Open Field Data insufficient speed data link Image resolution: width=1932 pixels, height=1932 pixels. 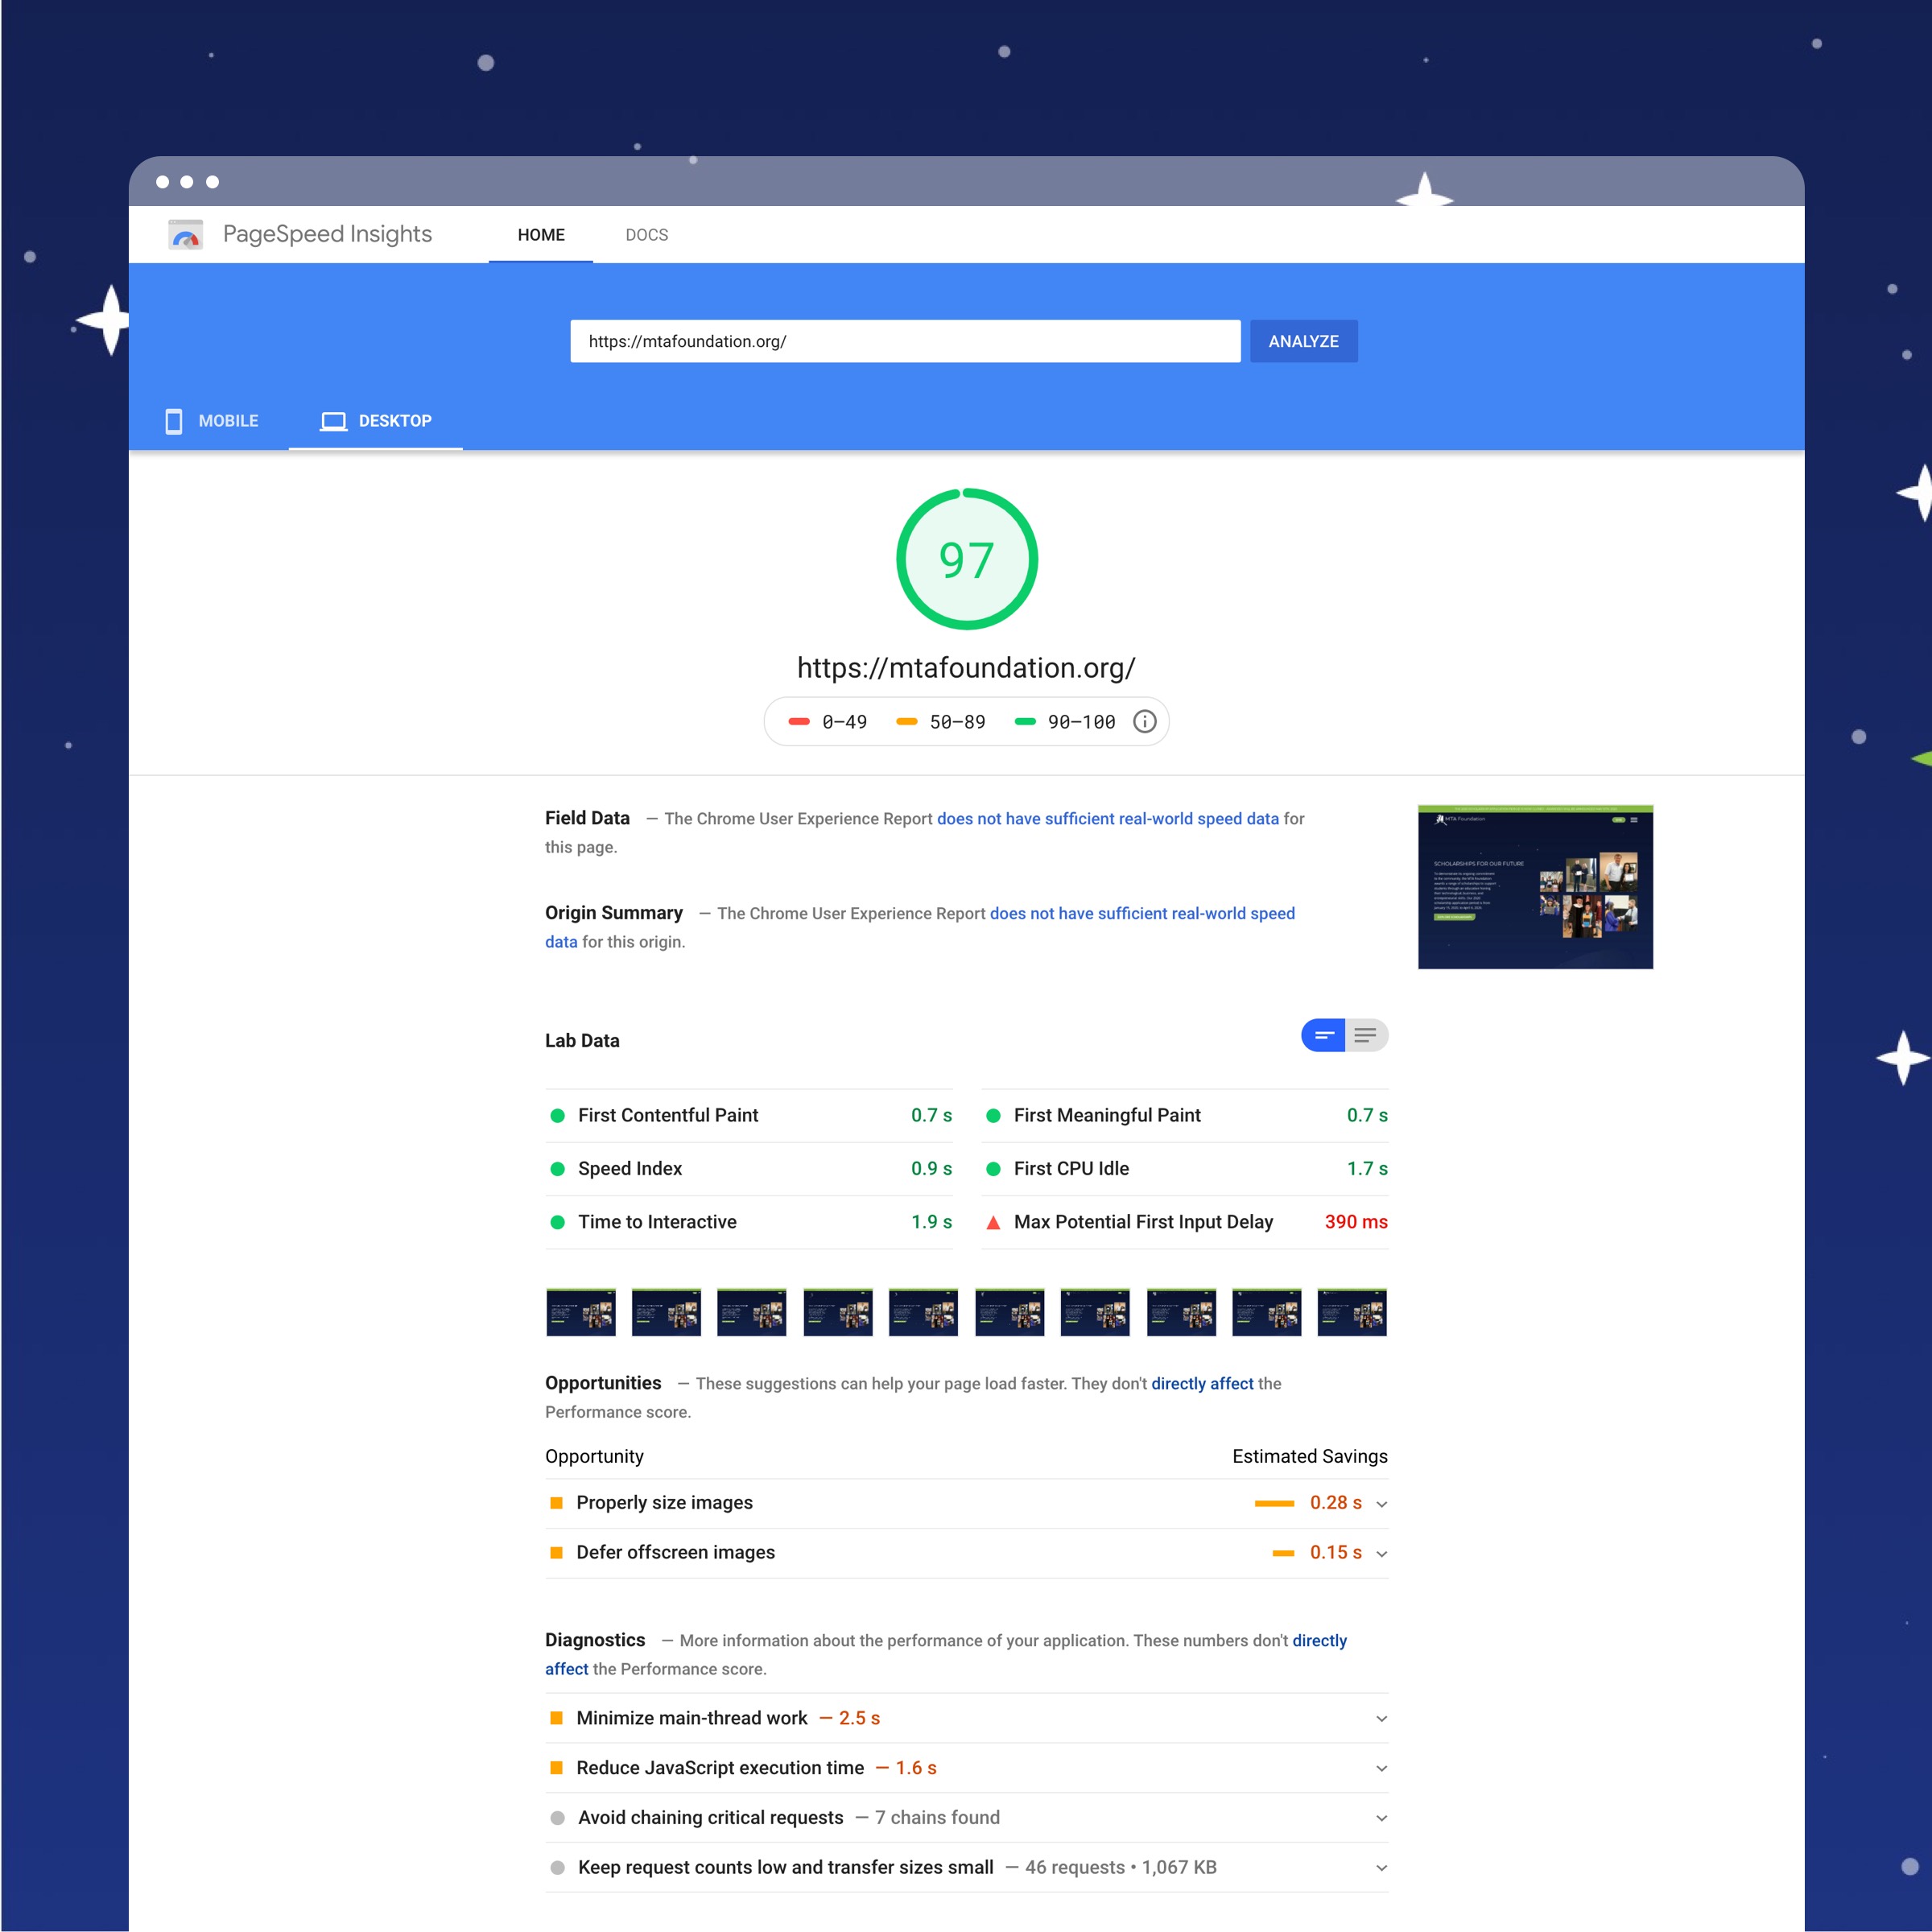pos(1108,819)
